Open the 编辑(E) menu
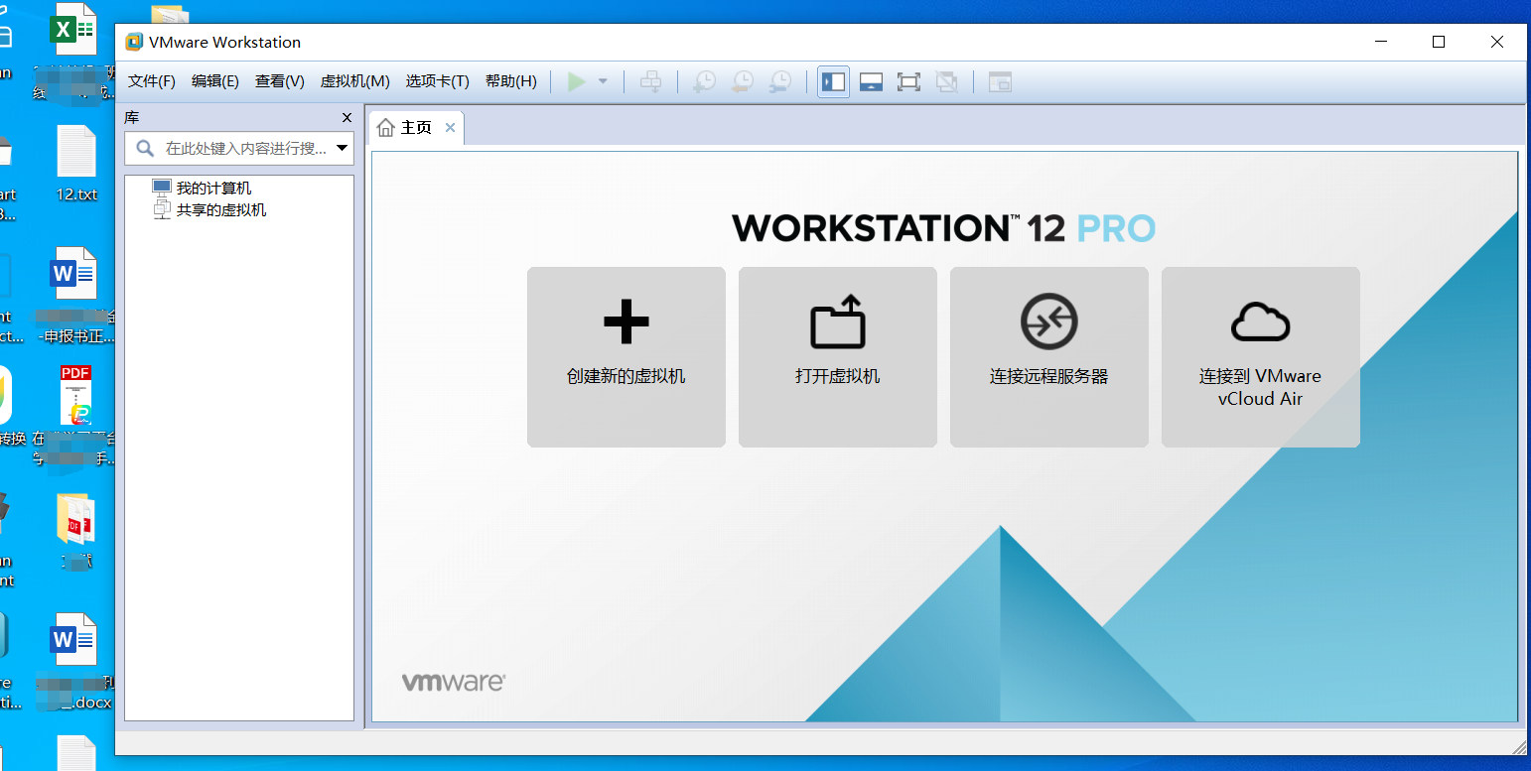This screenshot has height=771, width=1531. click(x=215, y=81)
